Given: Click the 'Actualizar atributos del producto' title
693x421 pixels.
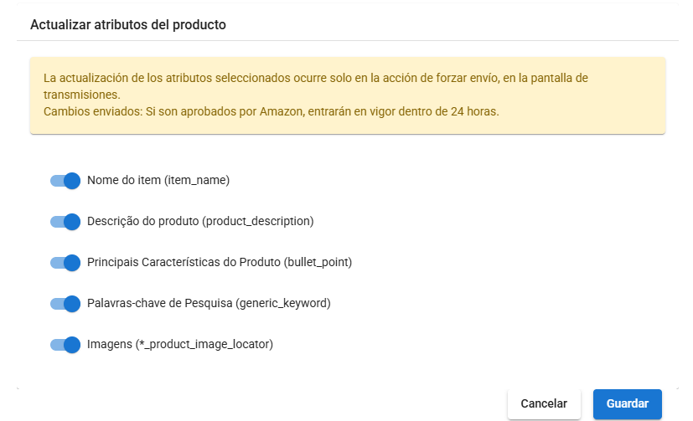Looking at the screenshot, I should pyautogui.click(x=127, y=25).
